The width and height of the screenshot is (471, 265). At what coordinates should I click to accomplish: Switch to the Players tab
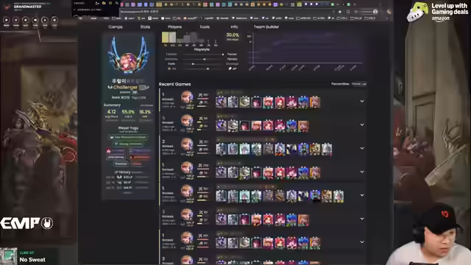point(175,26)
